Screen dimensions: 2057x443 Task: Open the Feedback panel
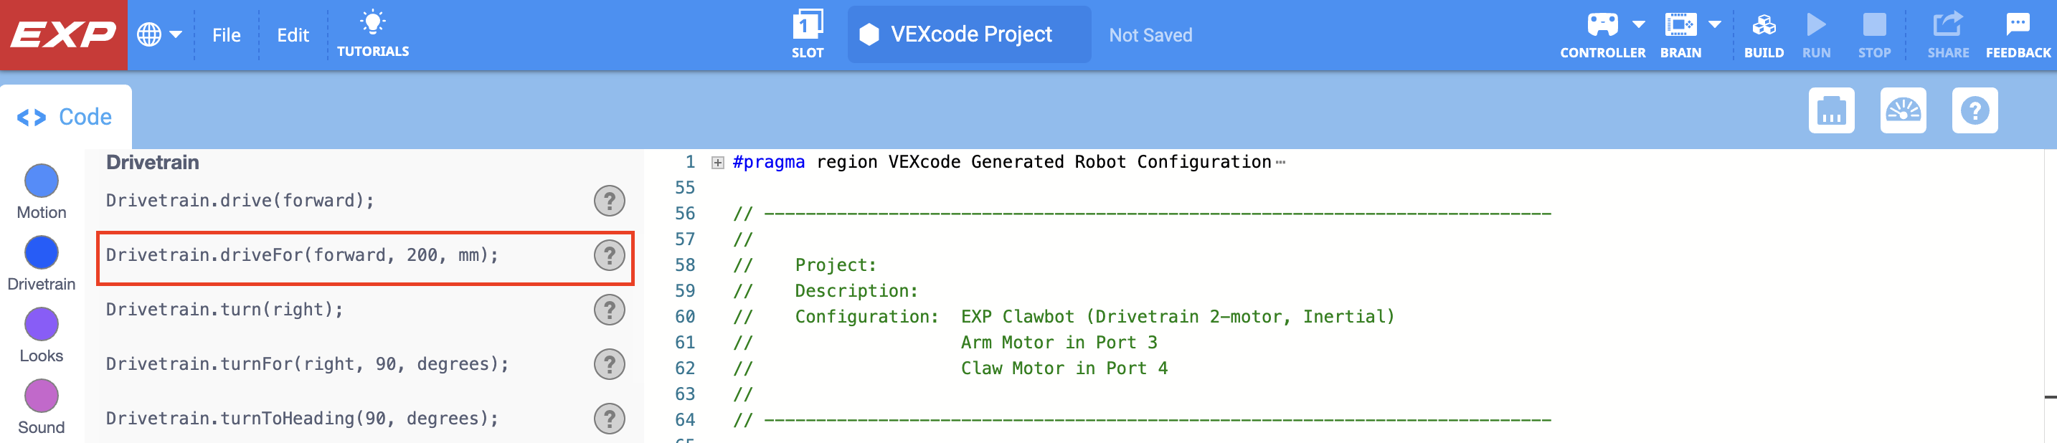tap(2018, 32)
